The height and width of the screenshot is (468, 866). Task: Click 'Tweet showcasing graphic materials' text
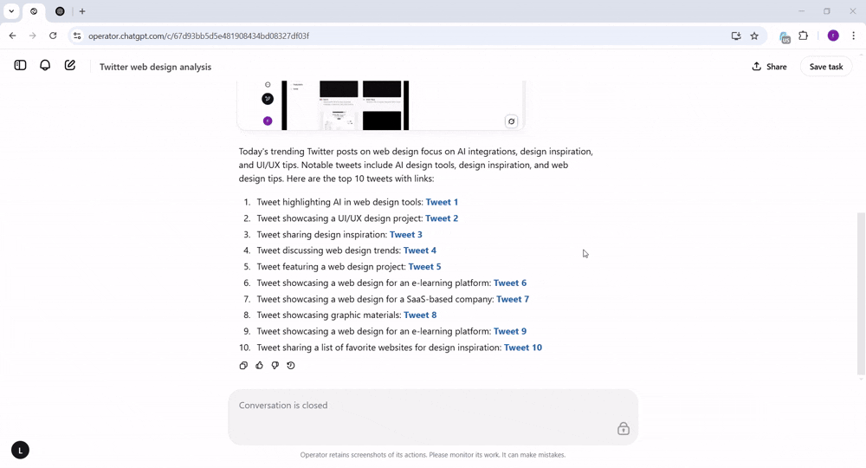[329, 315]
